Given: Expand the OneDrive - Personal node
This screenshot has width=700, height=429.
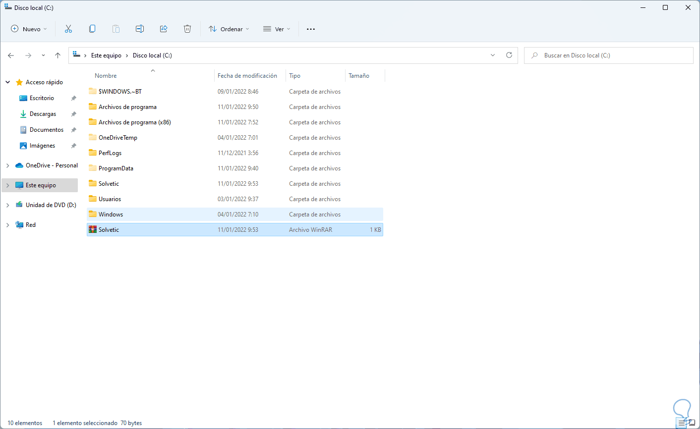Looking at the screenshot, I should [7, 165].
